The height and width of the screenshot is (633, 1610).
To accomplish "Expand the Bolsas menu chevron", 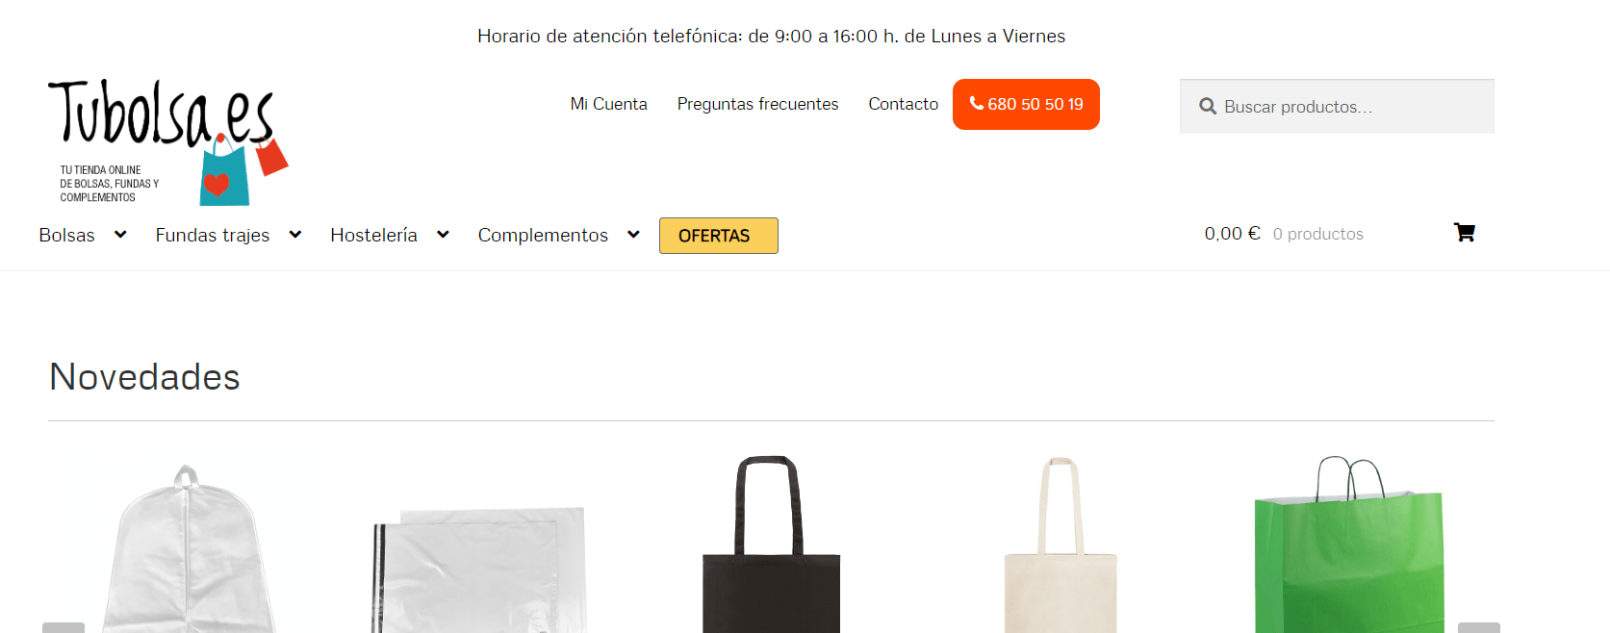I will tap(120, 234).
